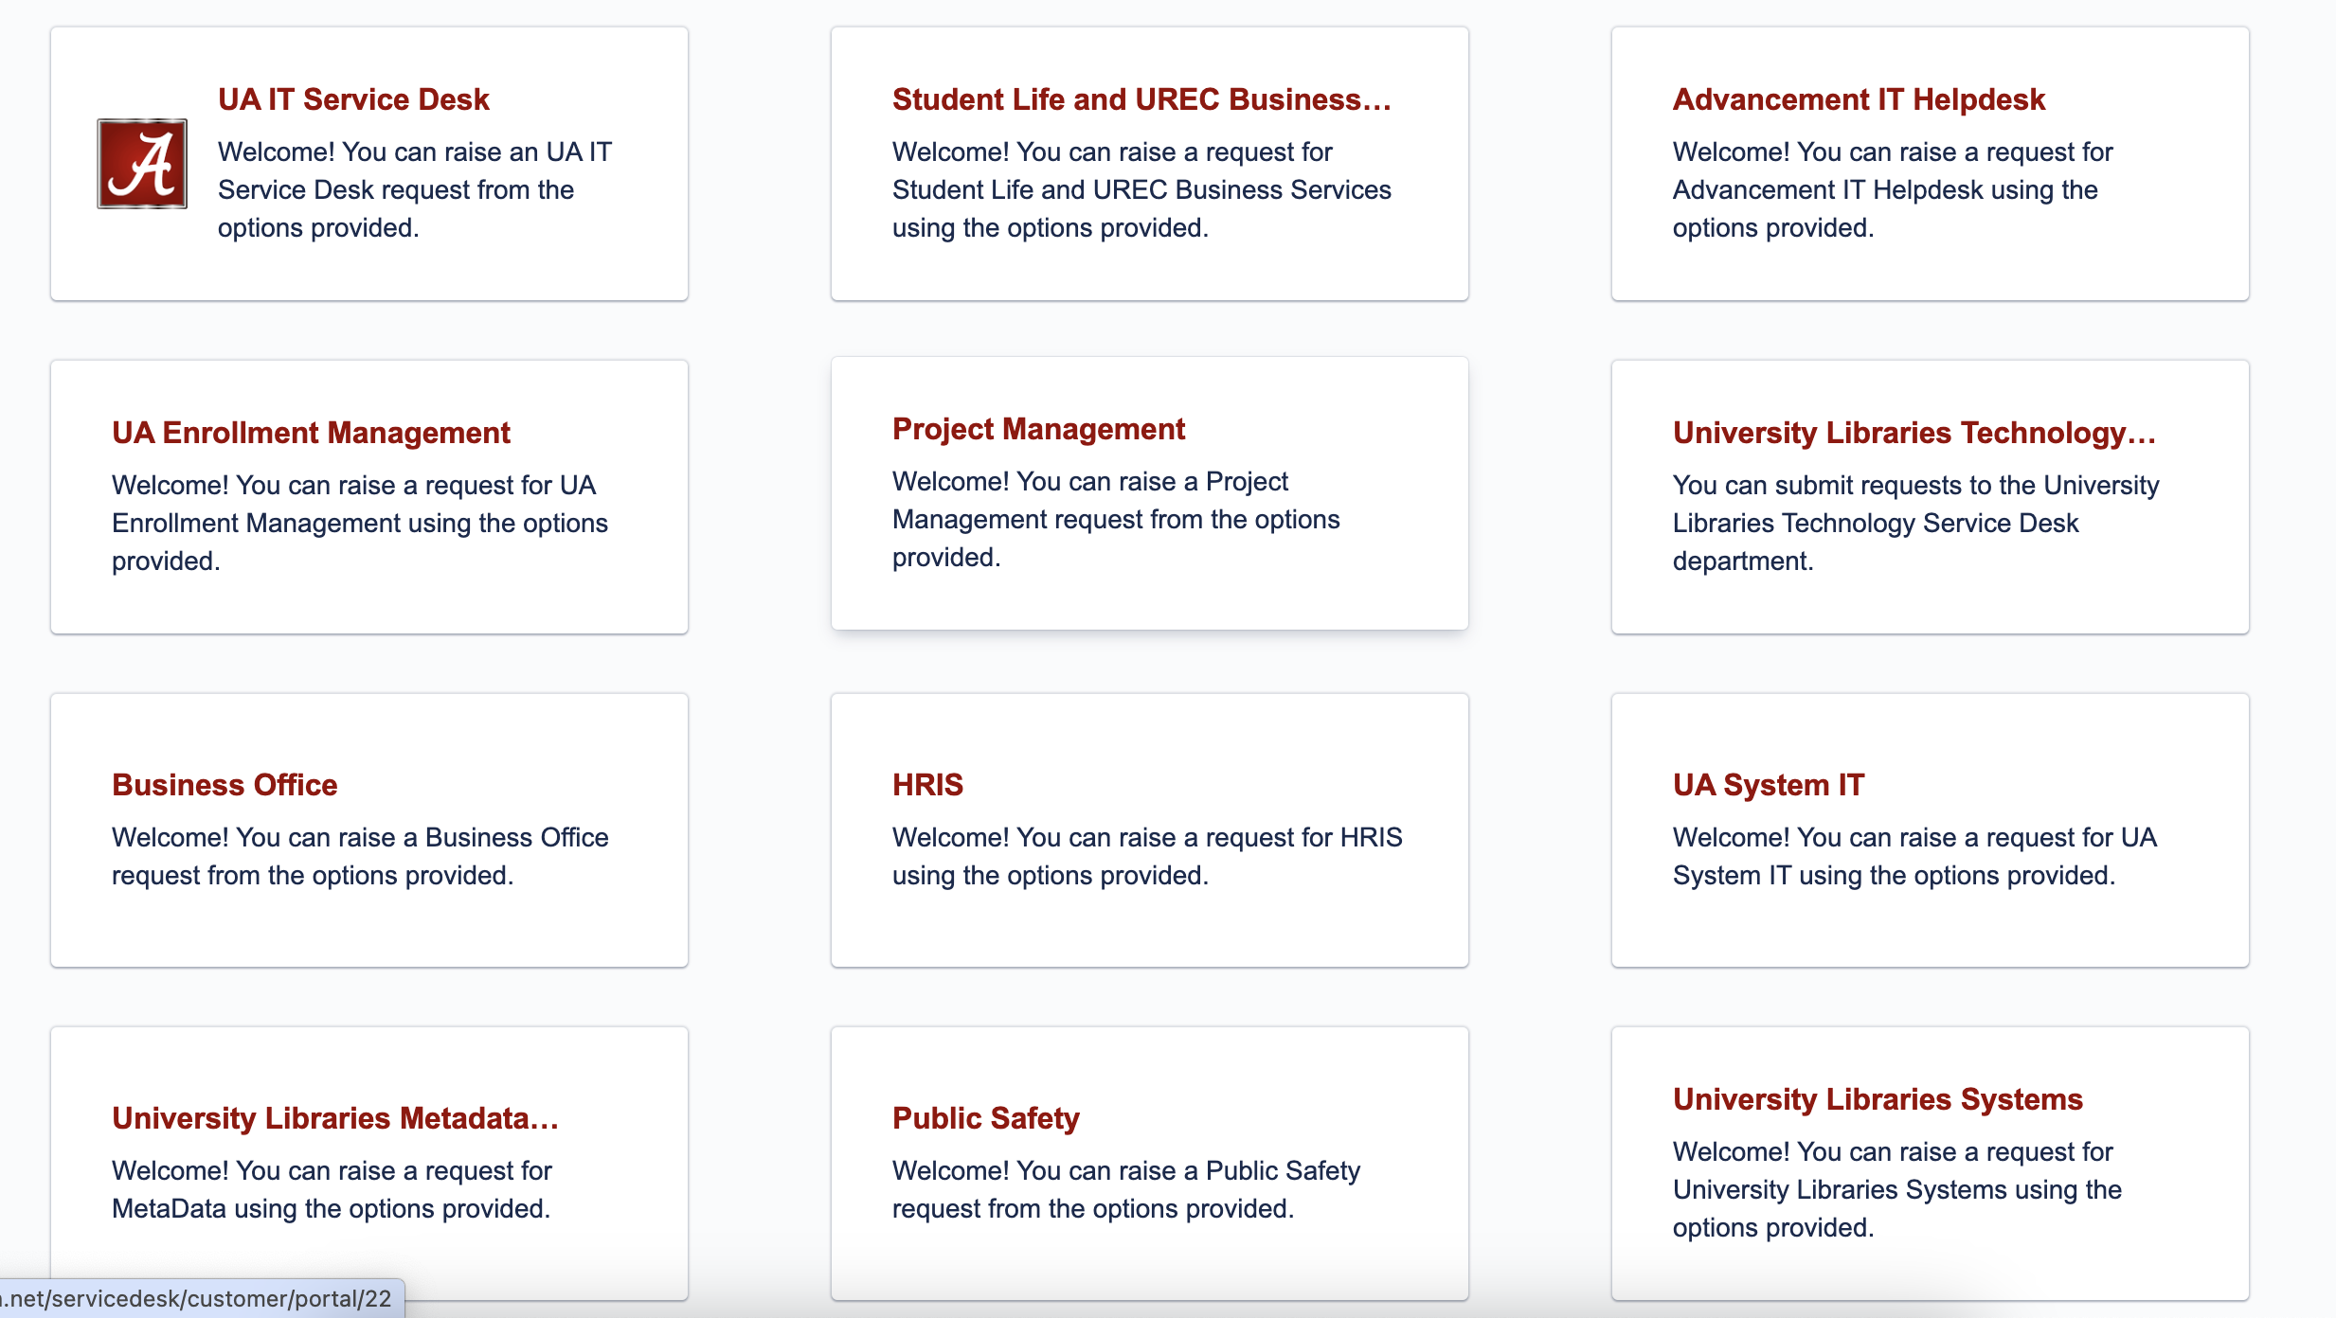Click 'raise a Business Office request' description
Image resolution: width=2336 pixels, height=1318 pixels.
tap(360, 857)
